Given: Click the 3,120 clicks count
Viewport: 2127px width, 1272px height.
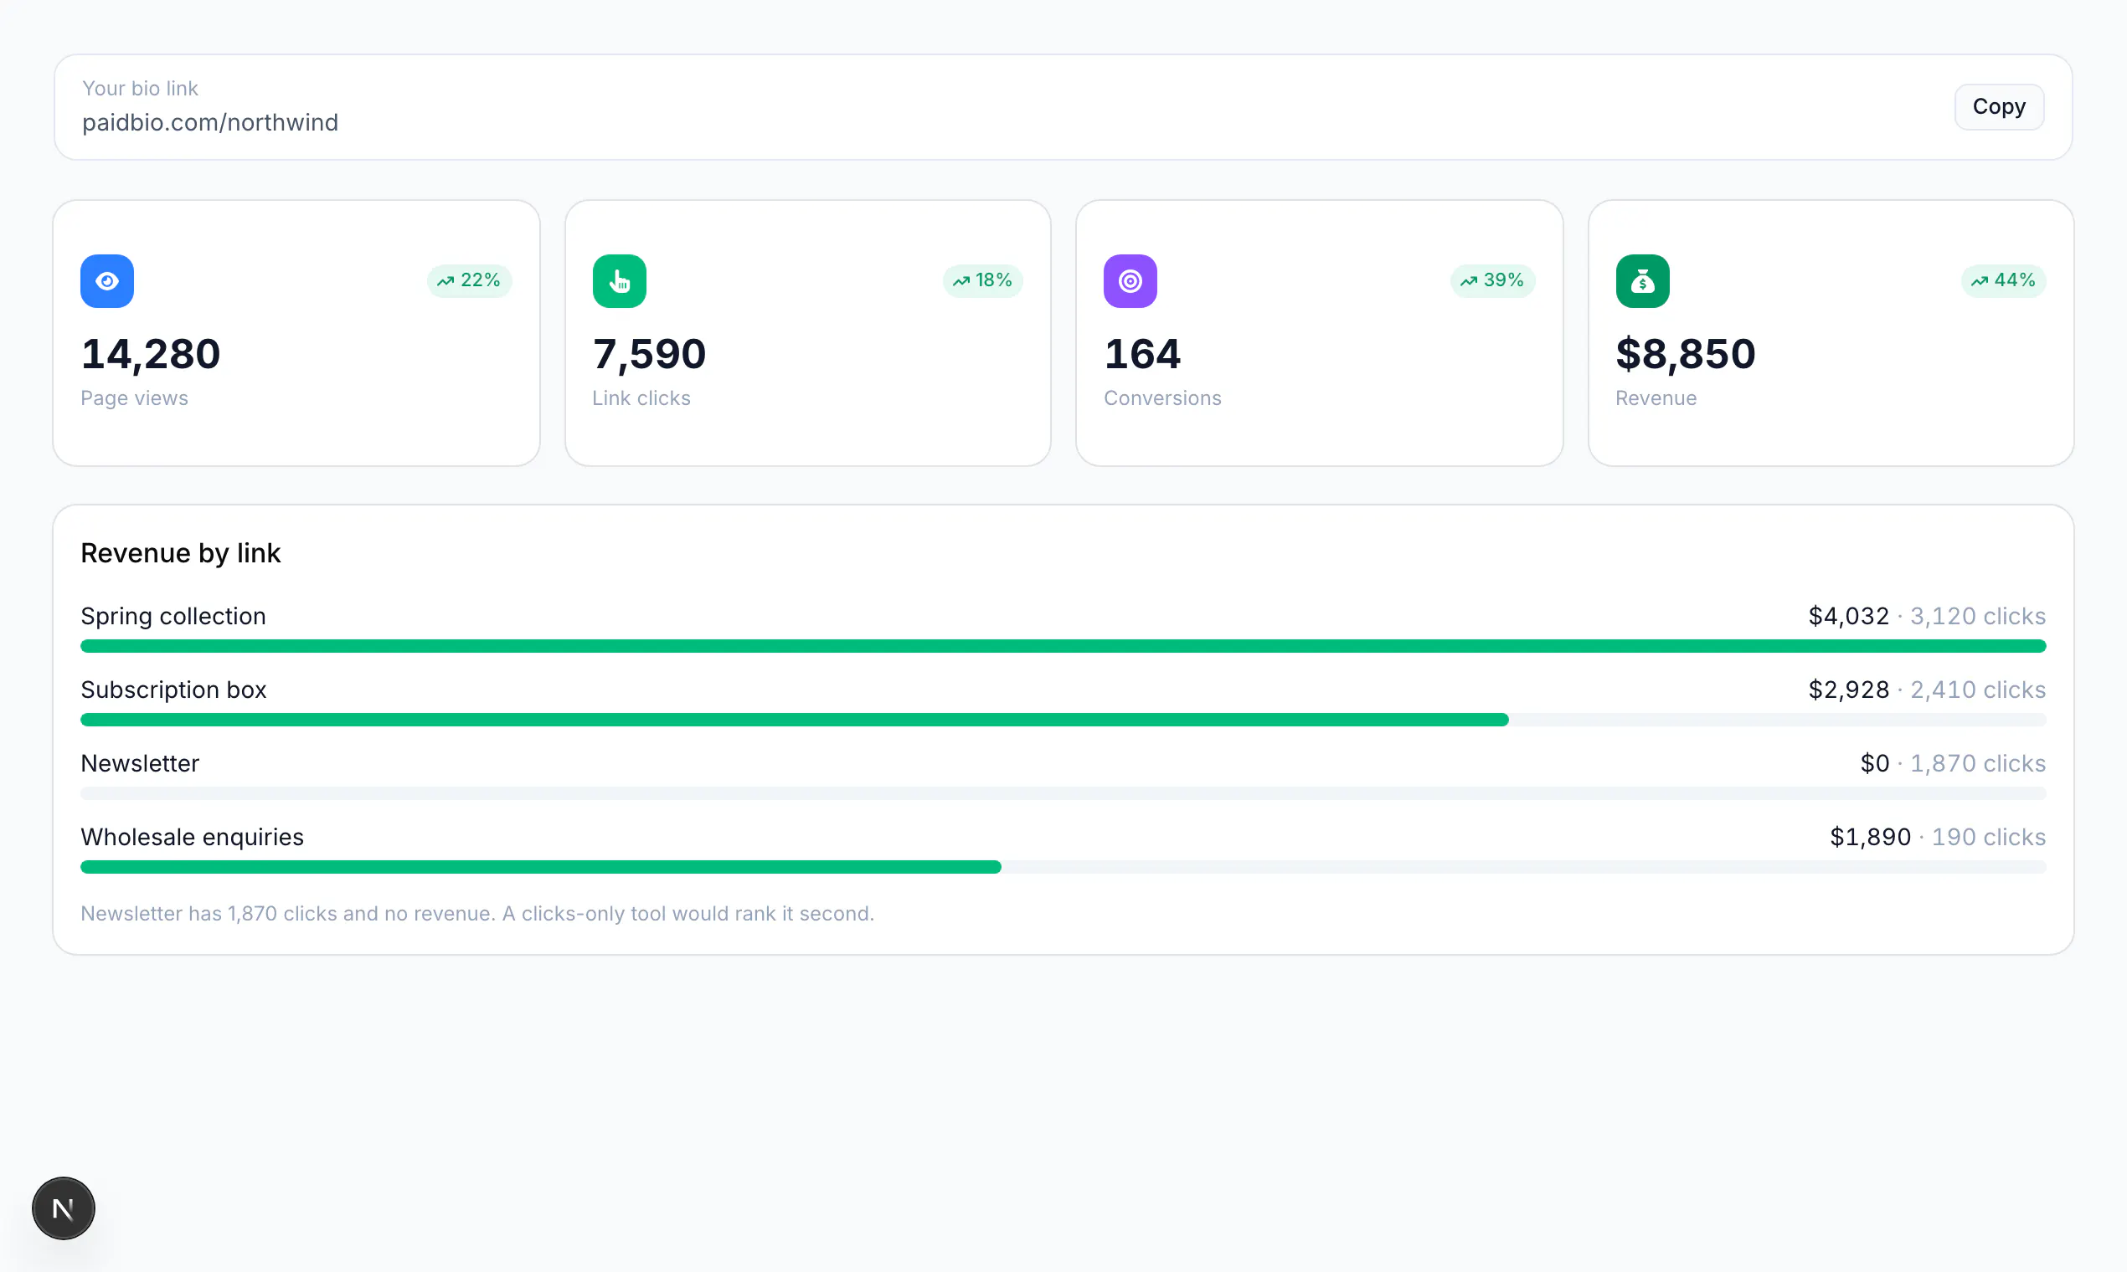Looking at the screenshot, I should [1978, 616].
